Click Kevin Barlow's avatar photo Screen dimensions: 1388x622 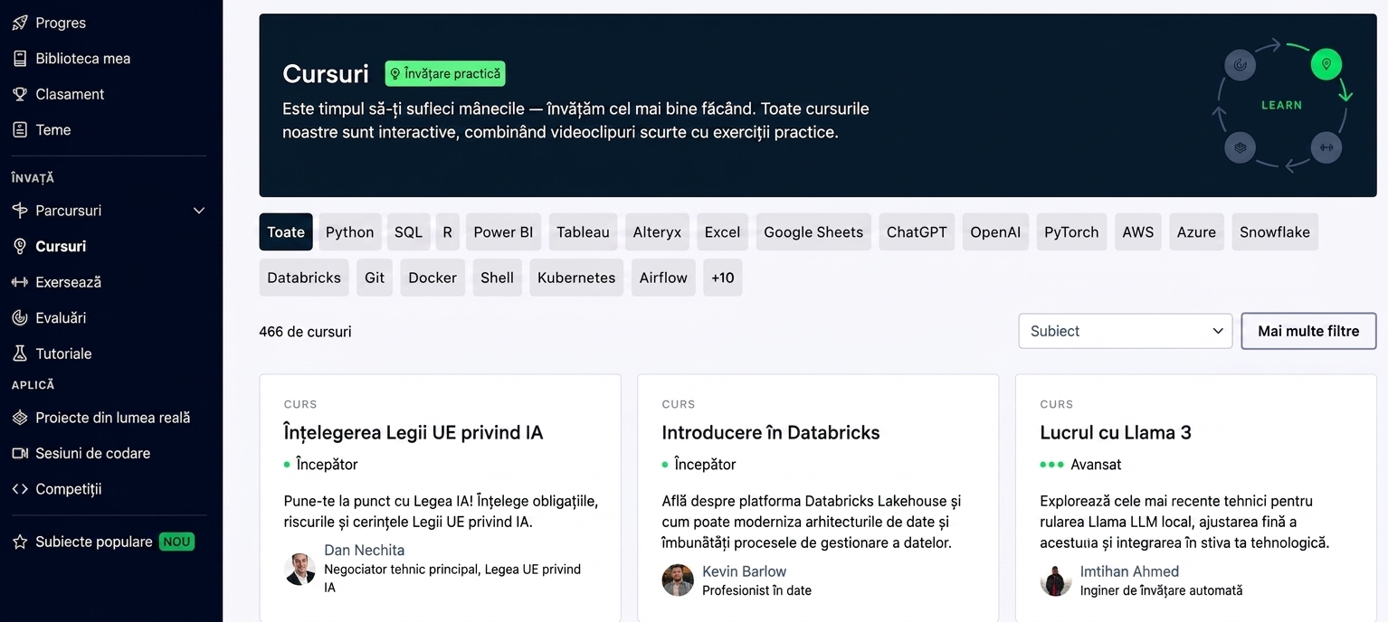(678, 580)
